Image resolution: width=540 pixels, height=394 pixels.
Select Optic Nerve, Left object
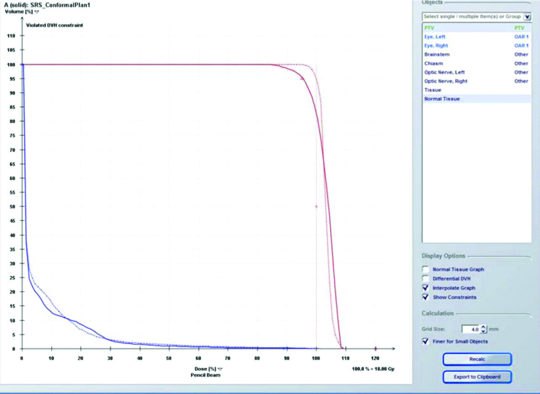pos(445,72)
